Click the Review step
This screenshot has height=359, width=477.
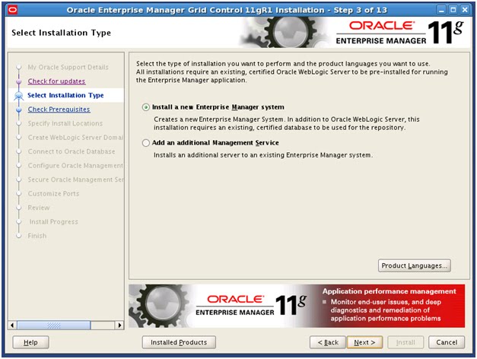(39, 208)
